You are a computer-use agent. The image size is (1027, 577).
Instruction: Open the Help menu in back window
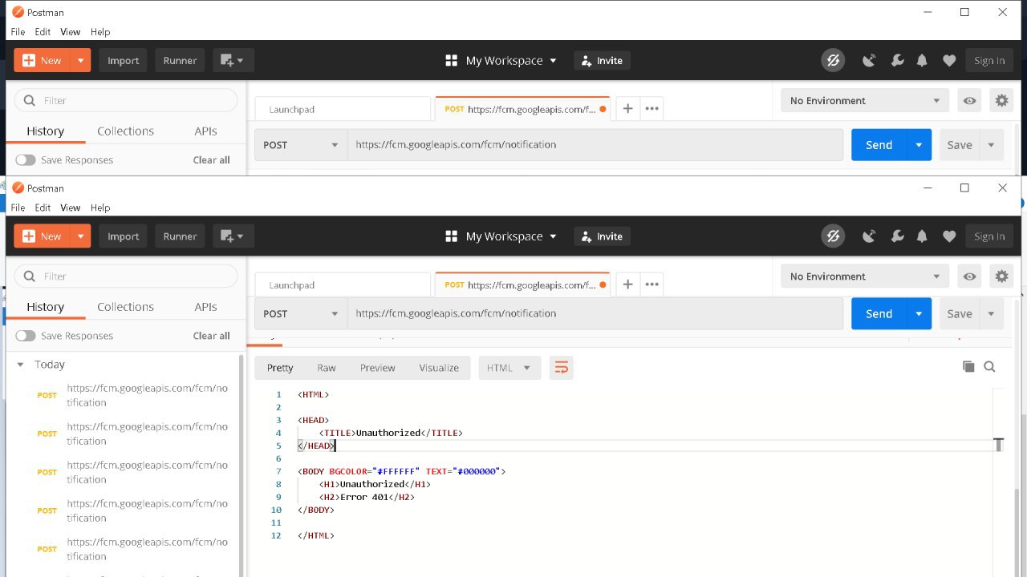pyautogui.click(x=100, y=32)
